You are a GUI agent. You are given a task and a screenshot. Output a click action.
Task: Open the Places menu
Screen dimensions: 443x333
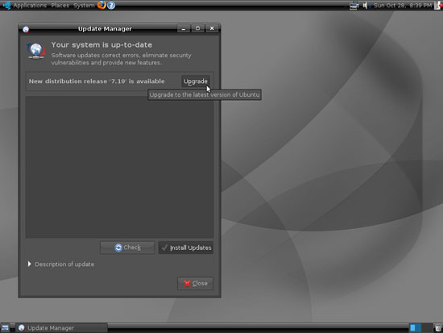60,6
